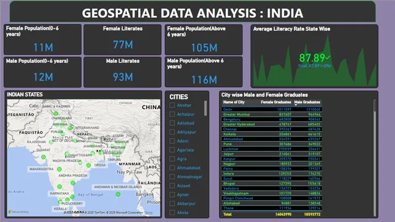Click the graduates table vertical scrollbar
The width and height of the screenshot is (395, 222).
pos(375,105)
